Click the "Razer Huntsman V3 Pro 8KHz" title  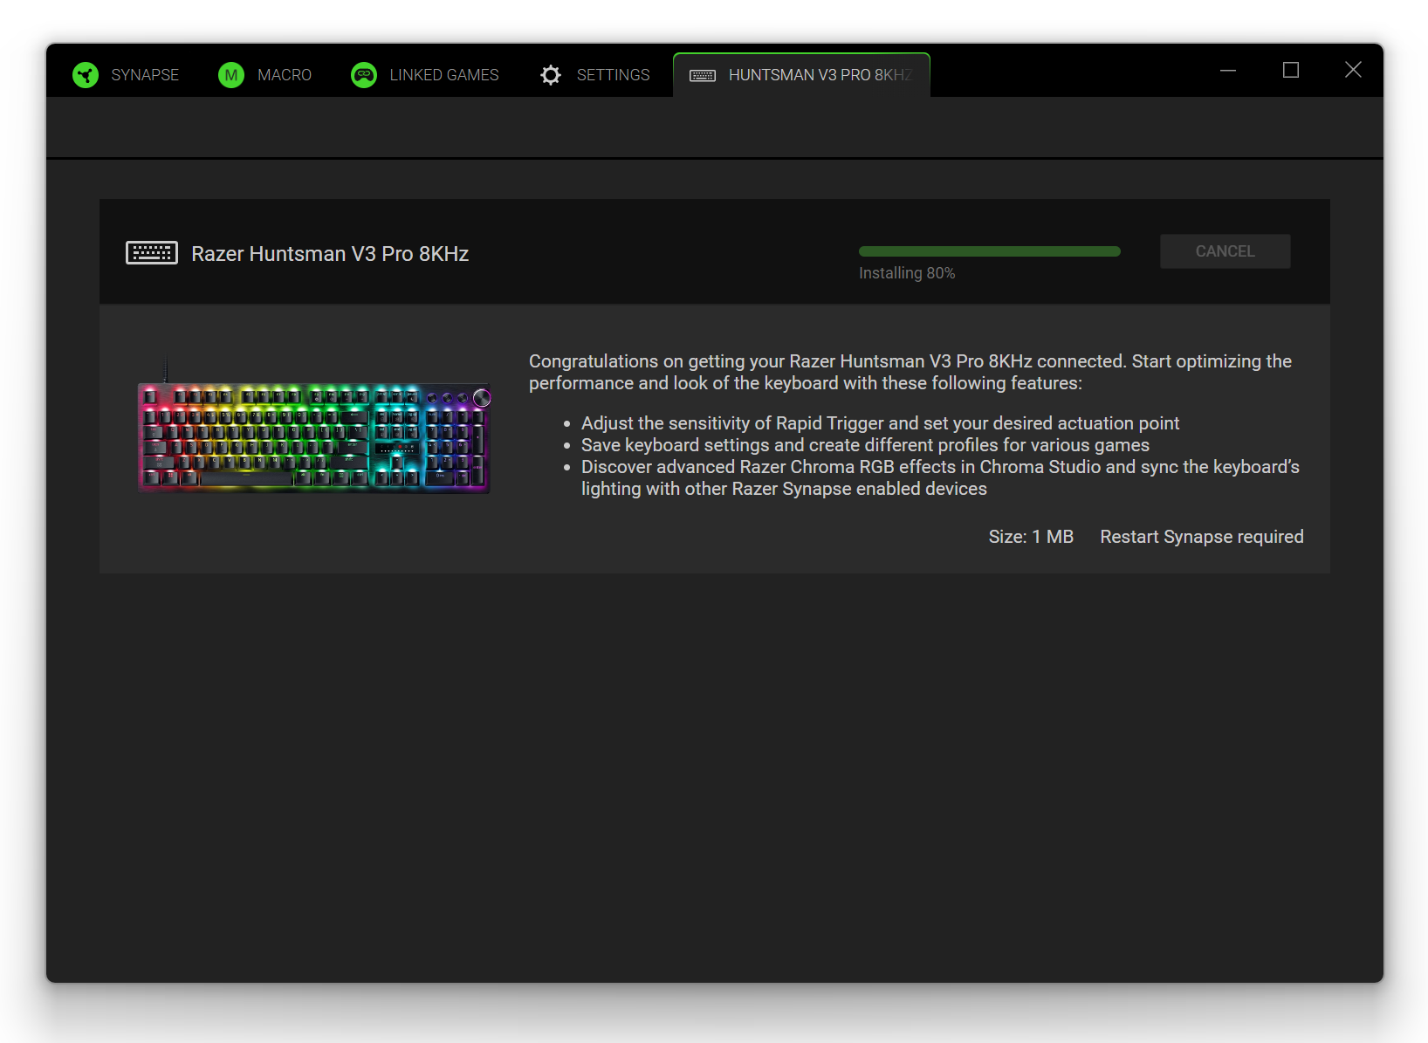[330, 254]
